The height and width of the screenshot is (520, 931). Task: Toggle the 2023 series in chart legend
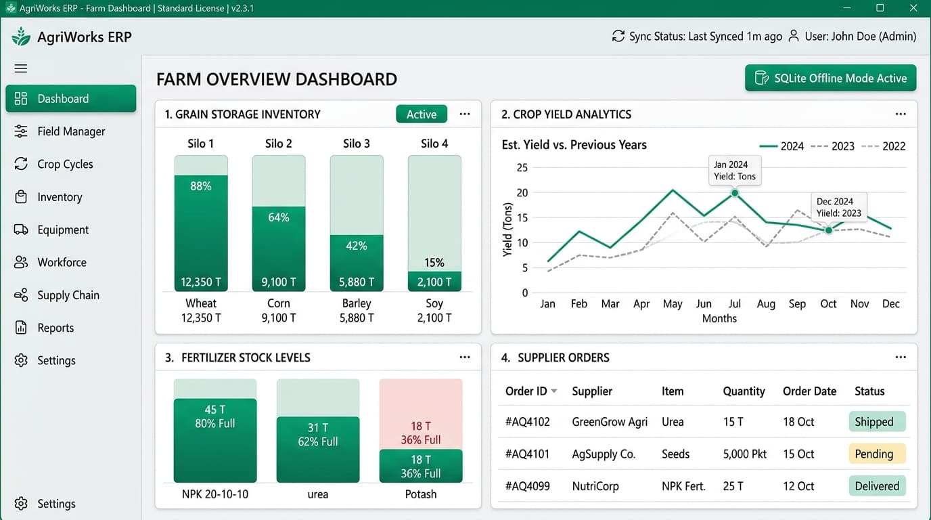tap(832, 146)
